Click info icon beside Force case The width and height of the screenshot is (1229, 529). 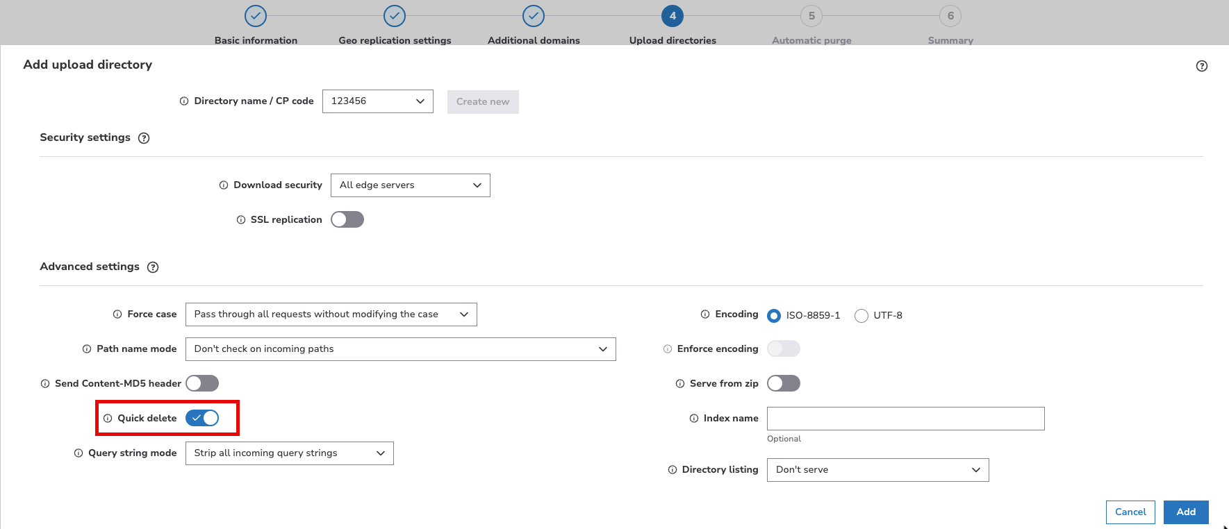click(117, 314)
